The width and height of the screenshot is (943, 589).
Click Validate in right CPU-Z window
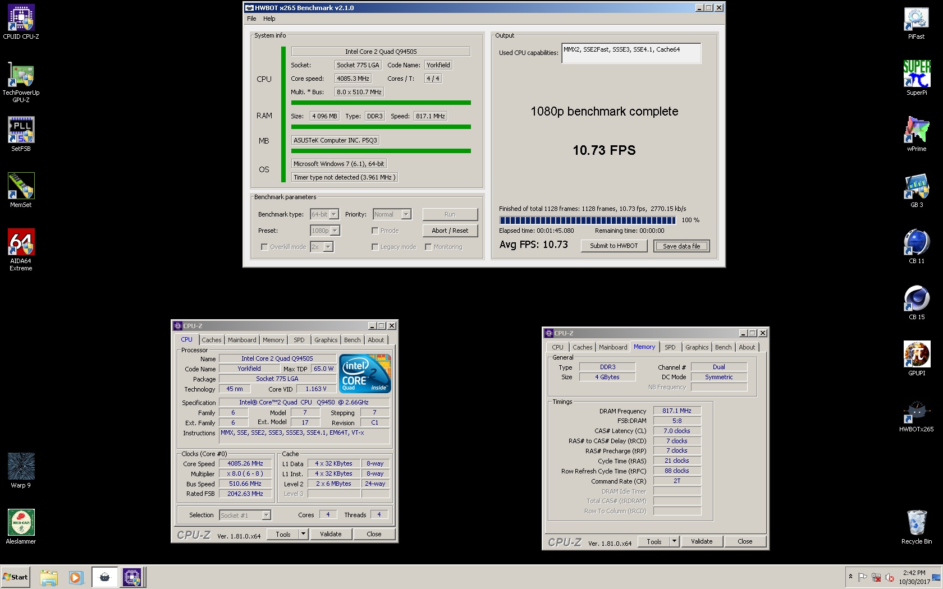[x=702, y=541]
